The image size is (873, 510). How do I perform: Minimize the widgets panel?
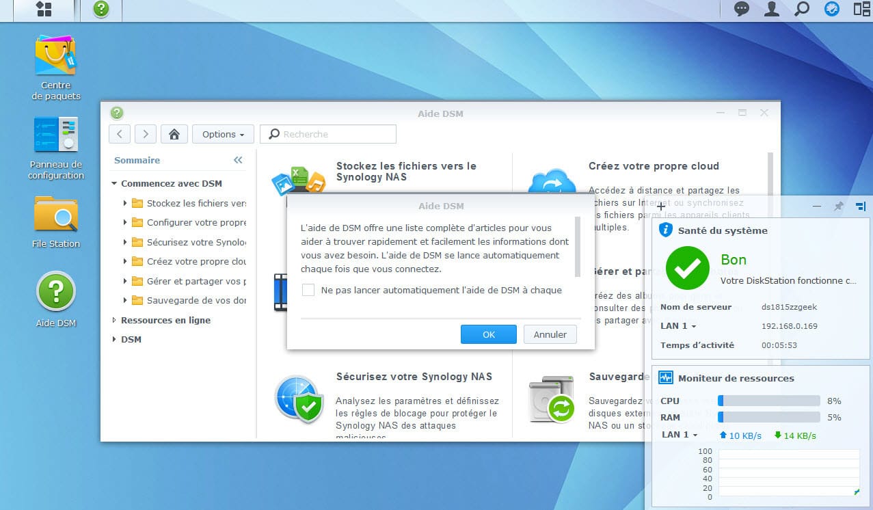pyautogui.click(x=817, y=206)
